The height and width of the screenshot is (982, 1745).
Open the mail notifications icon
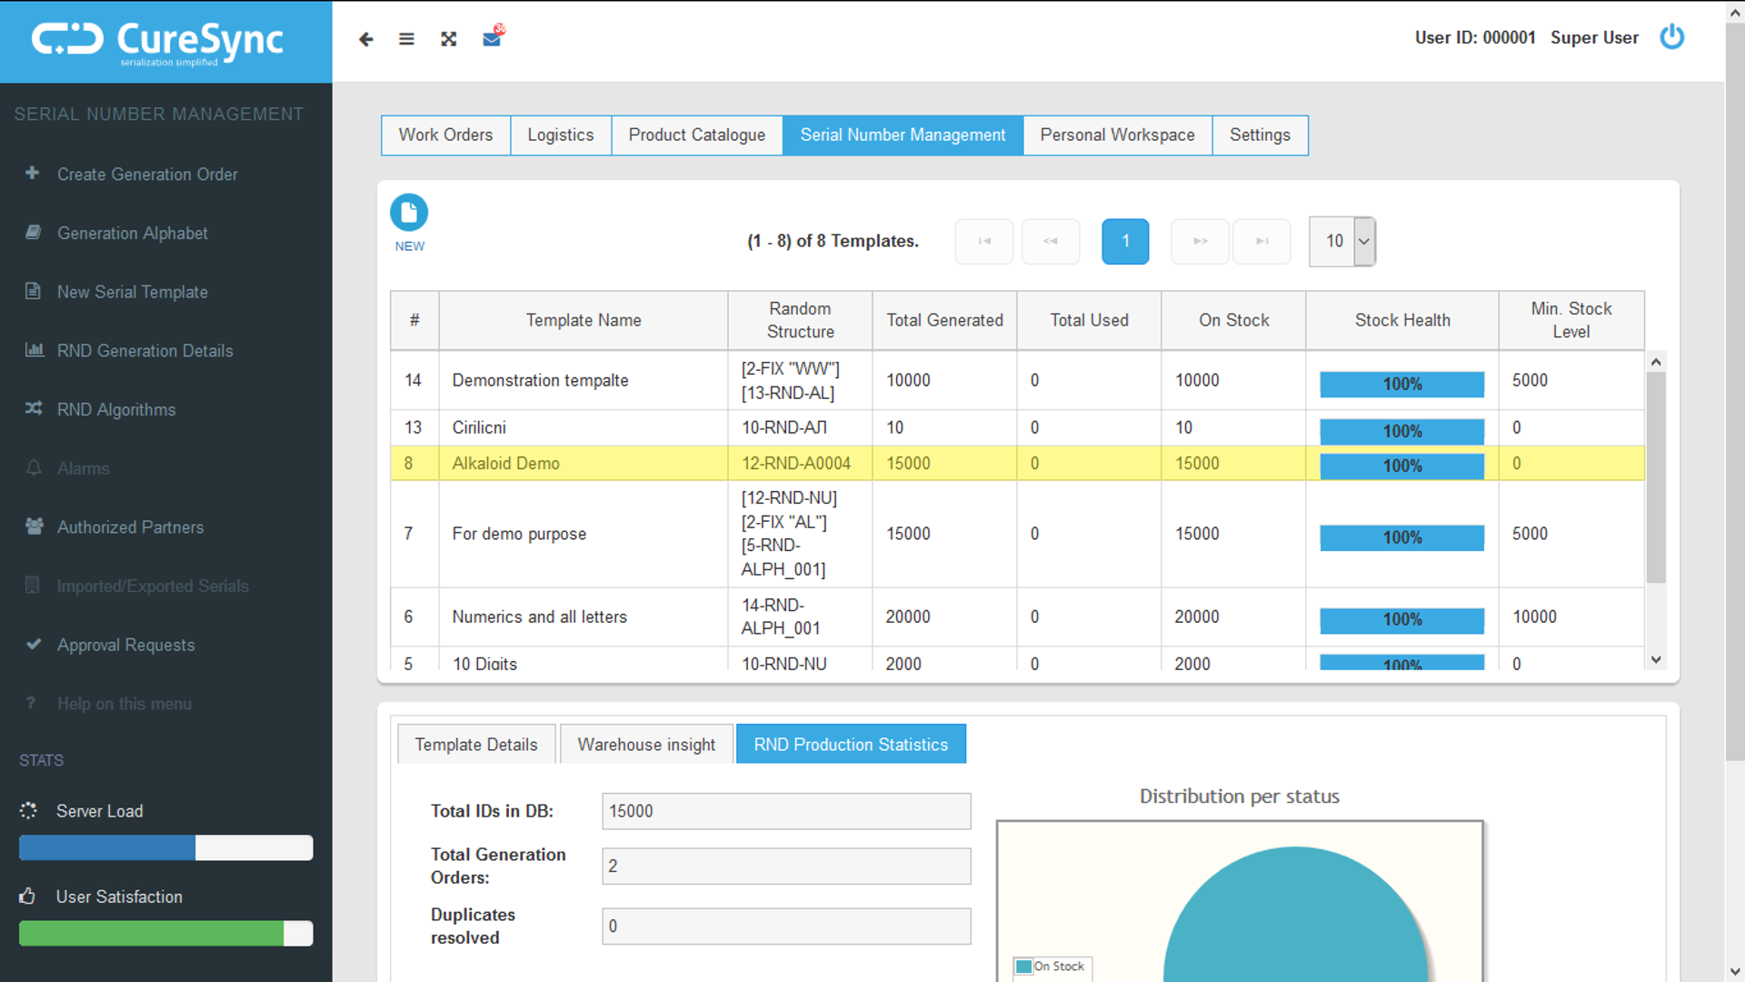point(492,38)
